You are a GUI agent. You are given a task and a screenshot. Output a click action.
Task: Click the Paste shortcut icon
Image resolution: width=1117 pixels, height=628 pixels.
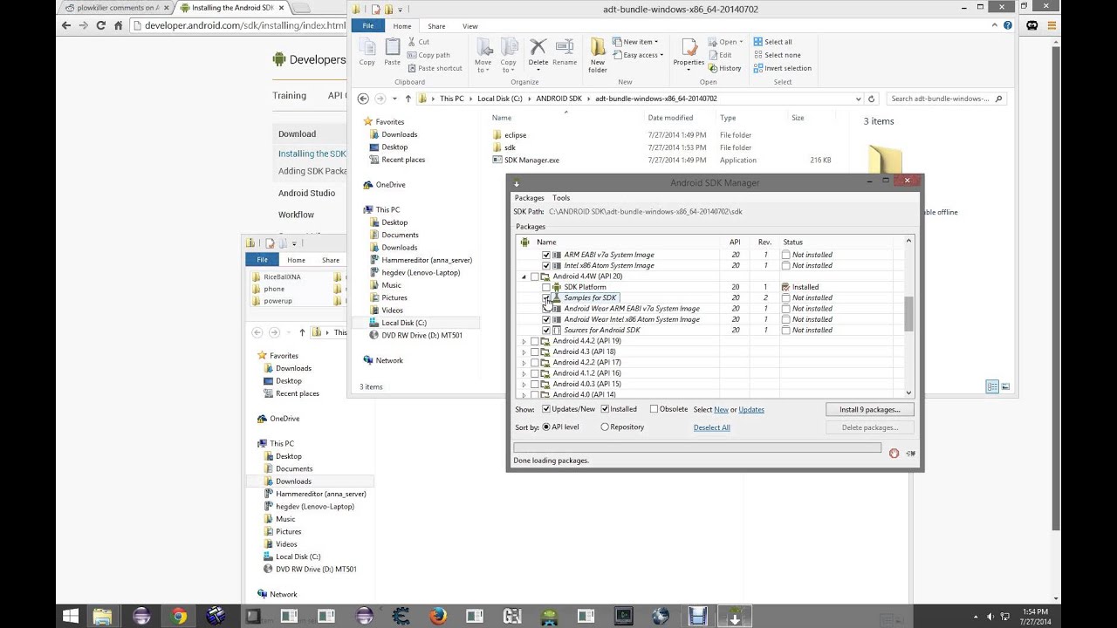click(412, 68)
